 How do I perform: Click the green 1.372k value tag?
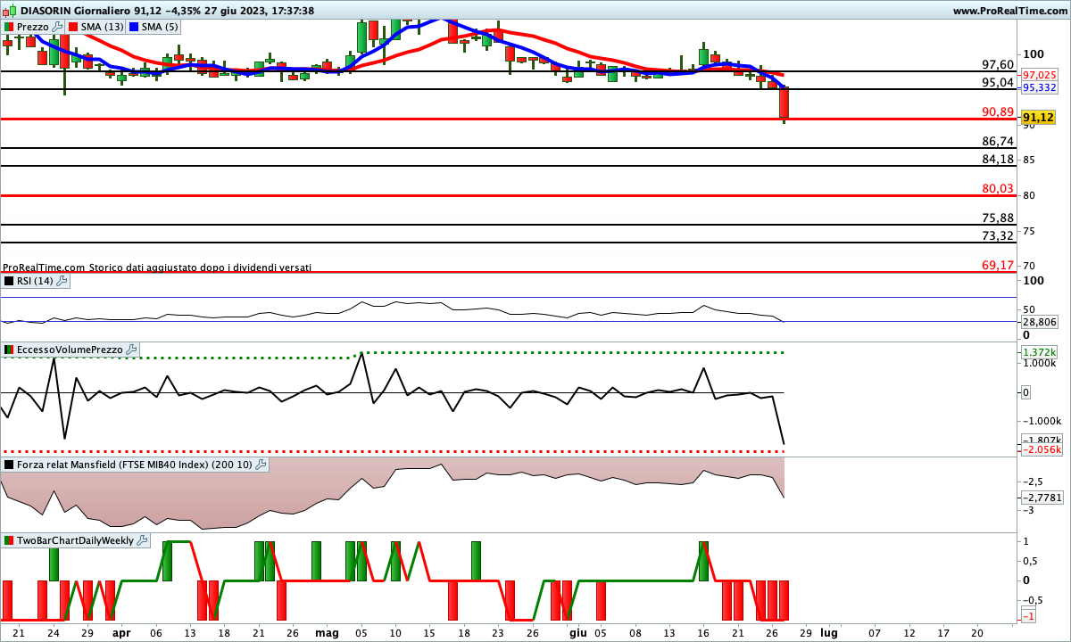(1040, 352)
